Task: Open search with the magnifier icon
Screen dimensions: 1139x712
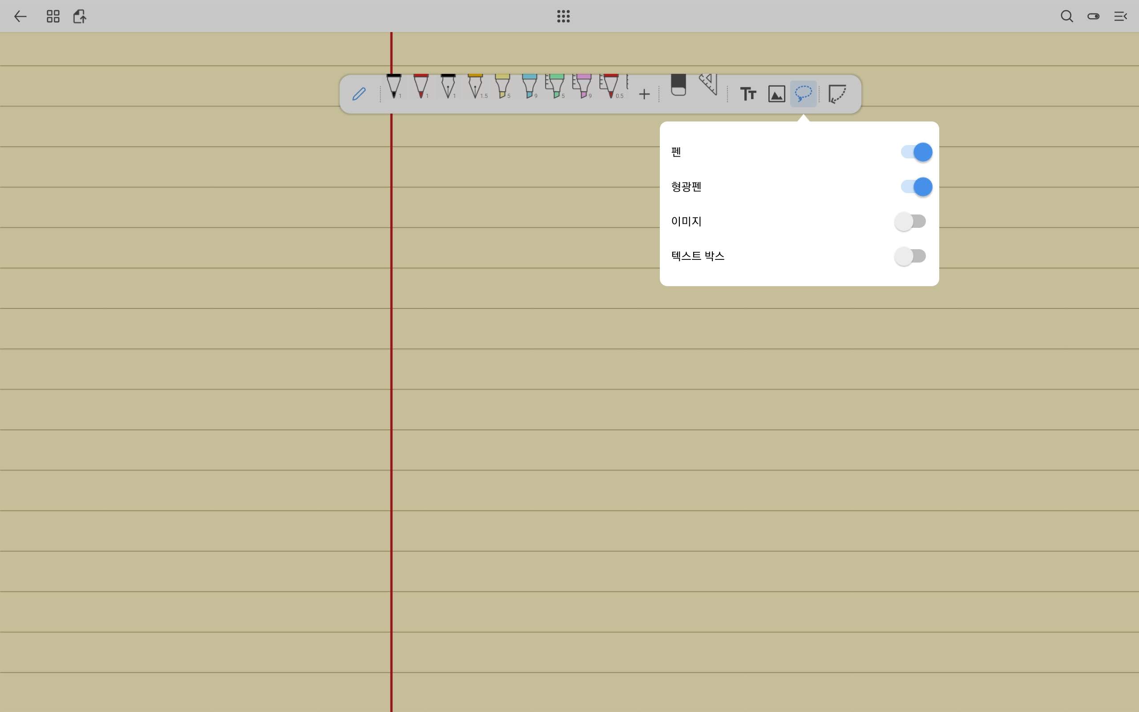Action: click(1066, 16)
